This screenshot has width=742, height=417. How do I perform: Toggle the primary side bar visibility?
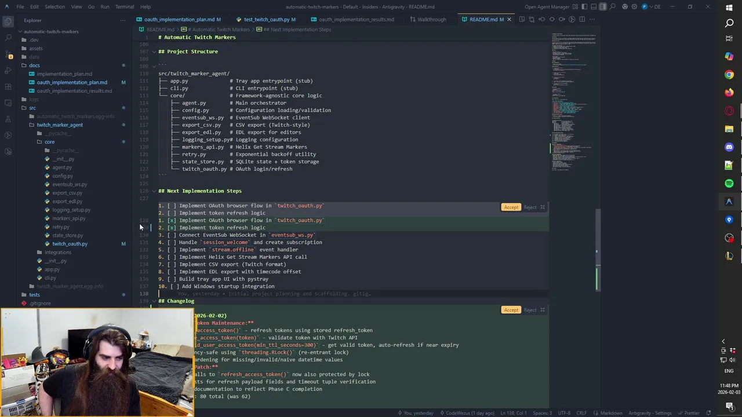(x=585, y=7)
